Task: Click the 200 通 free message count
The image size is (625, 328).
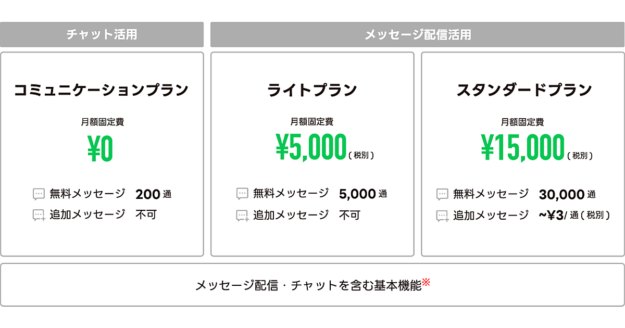Action: [x=153, y=195]
